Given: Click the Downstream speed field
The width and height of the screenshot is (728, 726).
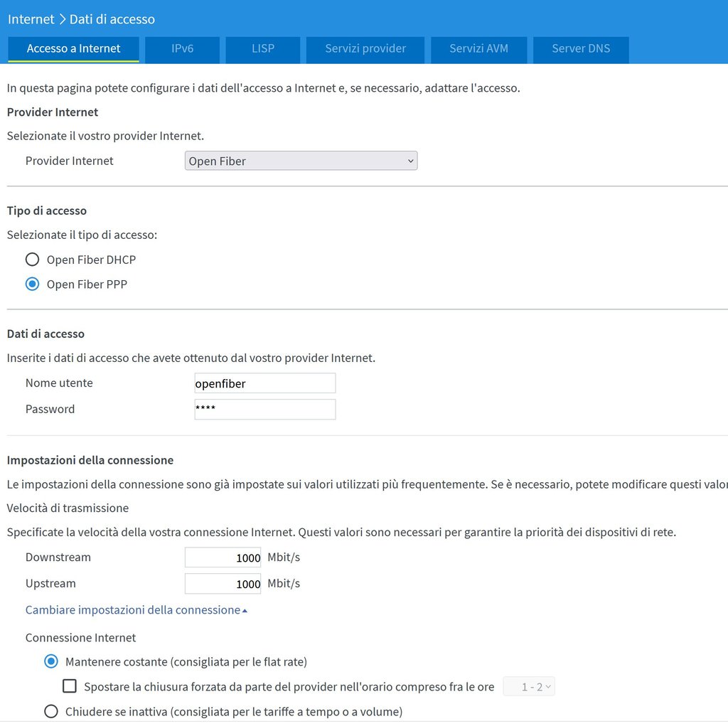Looking at the screenshot, I should [x=223, y=557].
